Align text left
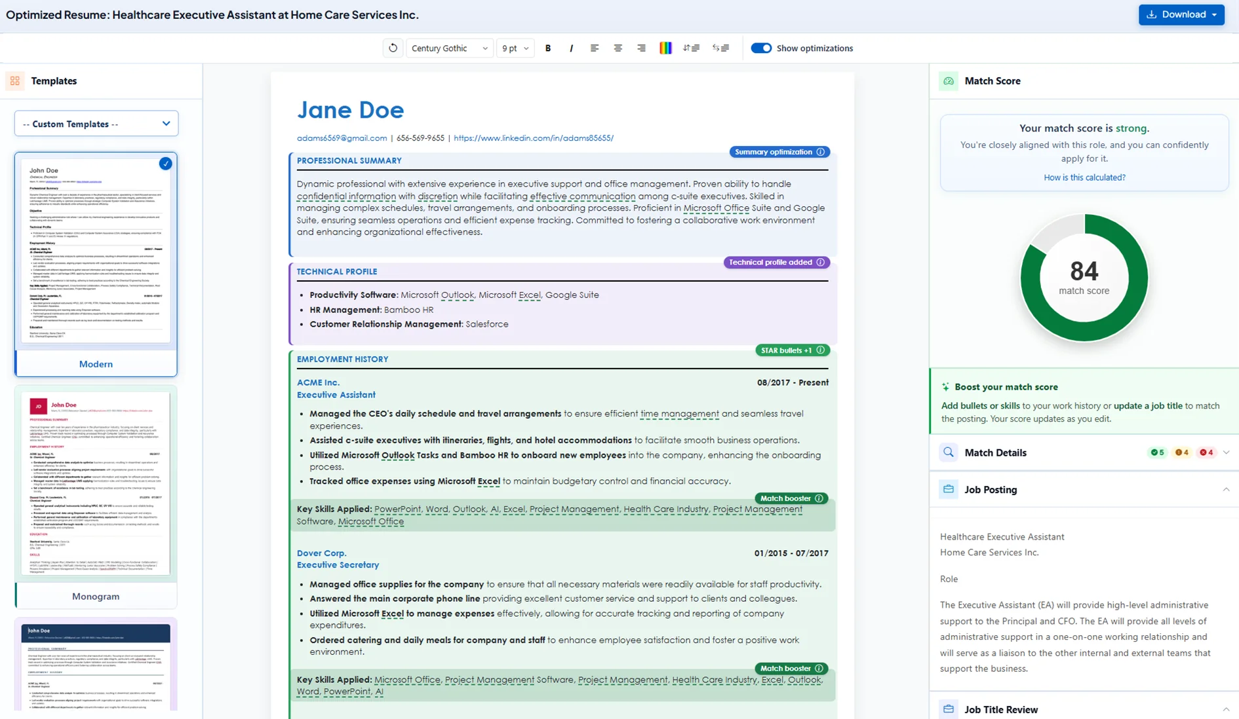Viewport: 1239px width, 719px height. coord(595,48)
